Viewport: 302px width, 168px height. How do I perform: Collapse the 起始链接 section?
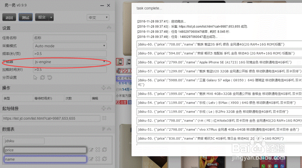[109, 108]
